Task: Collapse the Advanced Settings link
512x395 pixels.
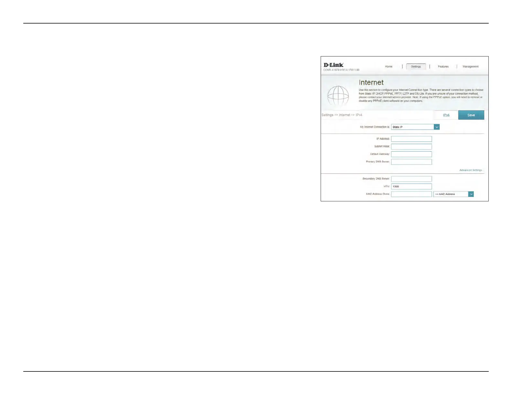Action: click(x=471, y=170)
